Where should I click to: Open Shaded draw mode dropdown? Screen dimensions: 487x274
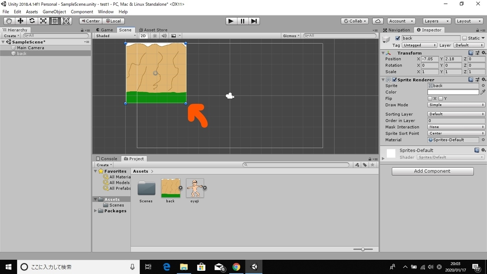click(x=116, y=36)
